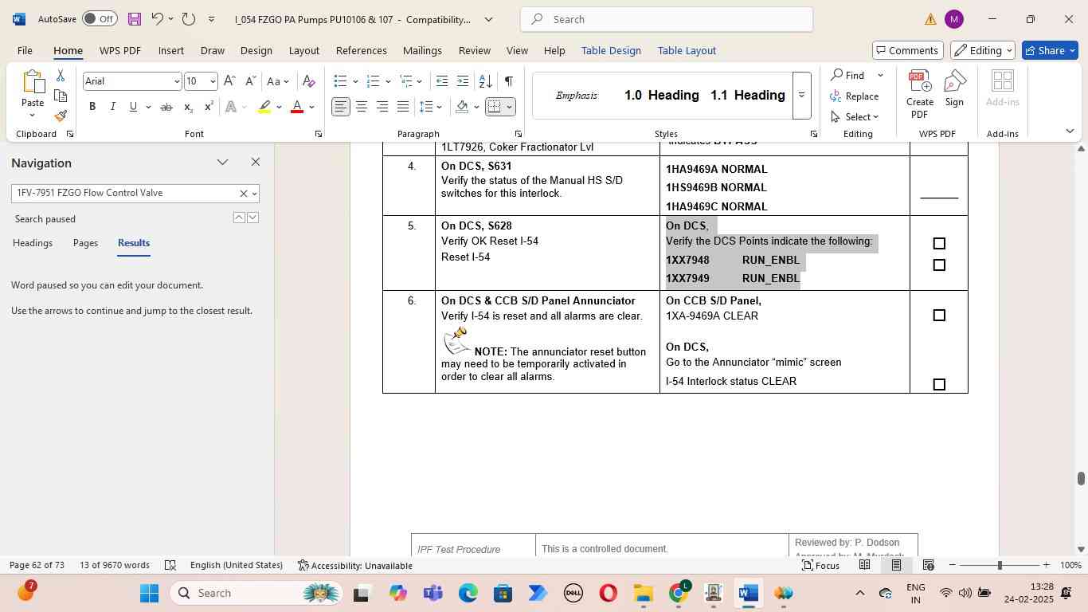Switch to Print Layout view
This screenshot has height=612, width=1088.
(896, 565)
